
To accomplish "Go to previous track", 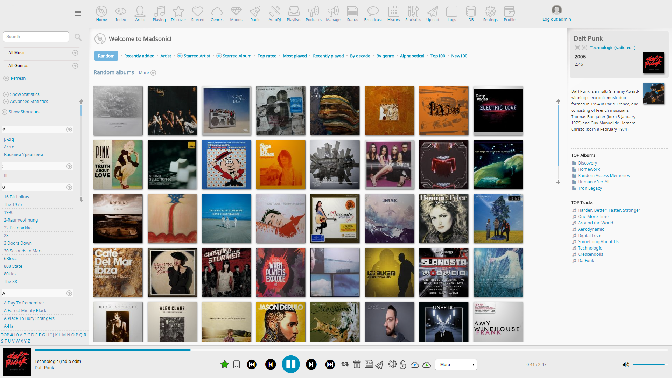I will click(x=271, y=364).
